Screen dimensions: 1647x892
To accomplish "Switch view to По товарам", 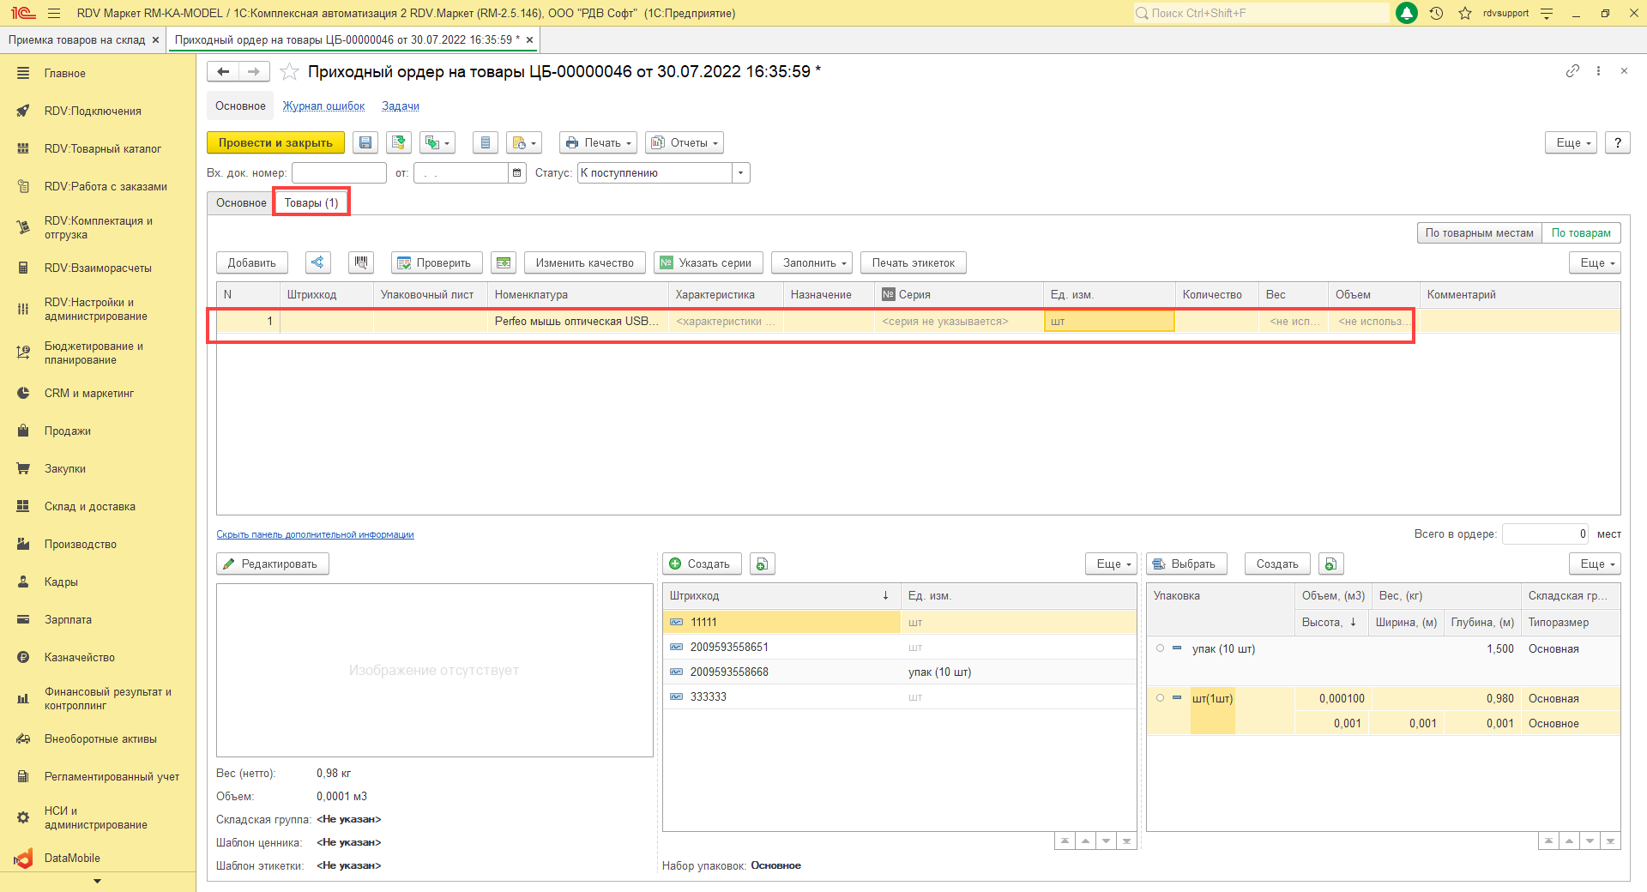I will (x=1580, y=233).
